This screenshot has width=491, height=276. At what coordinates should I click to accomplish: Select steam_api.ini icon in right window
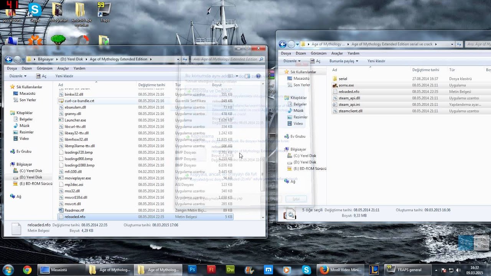(x=335, y=104)
